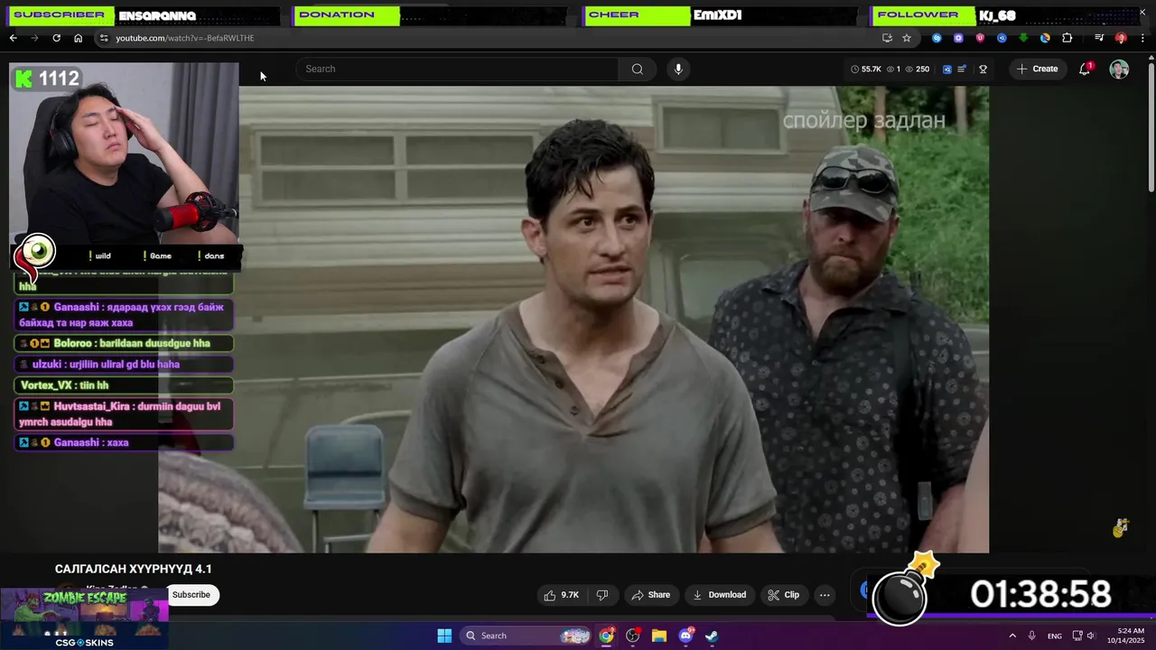Click the Create button

pos(1037,69)
